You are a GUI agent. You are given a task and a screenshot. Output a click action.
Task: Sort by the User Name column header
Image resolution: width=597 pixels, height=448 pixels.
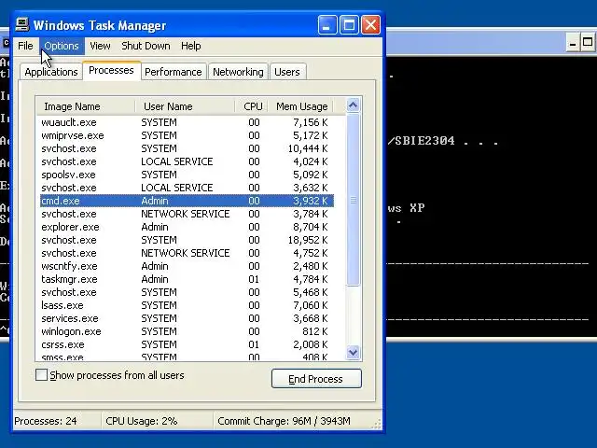click(x=185, y=106)
